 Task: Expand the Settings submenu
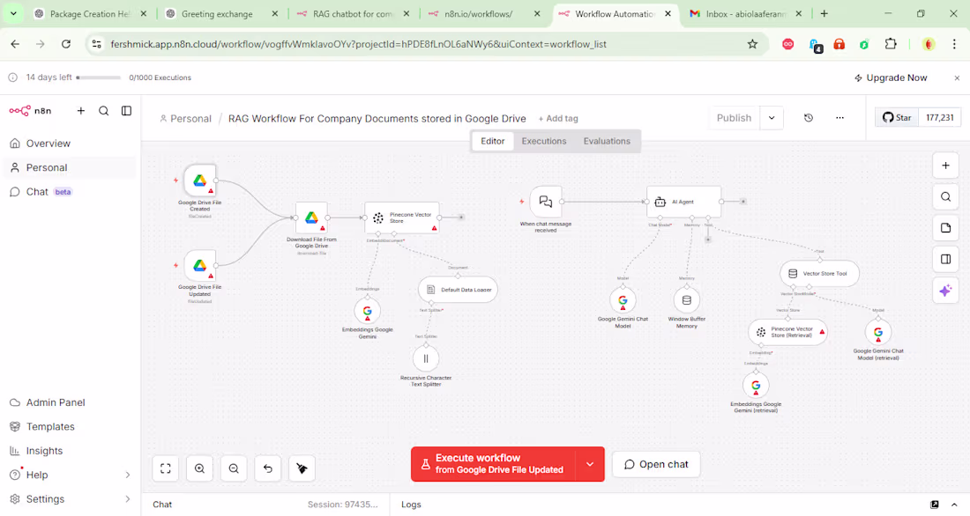pyautogui.click(x=128, y=498)
